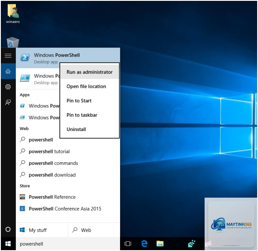This screenshot has width=258, height=251.
Task: Click the powershell search input box
Action: (68, 244)
